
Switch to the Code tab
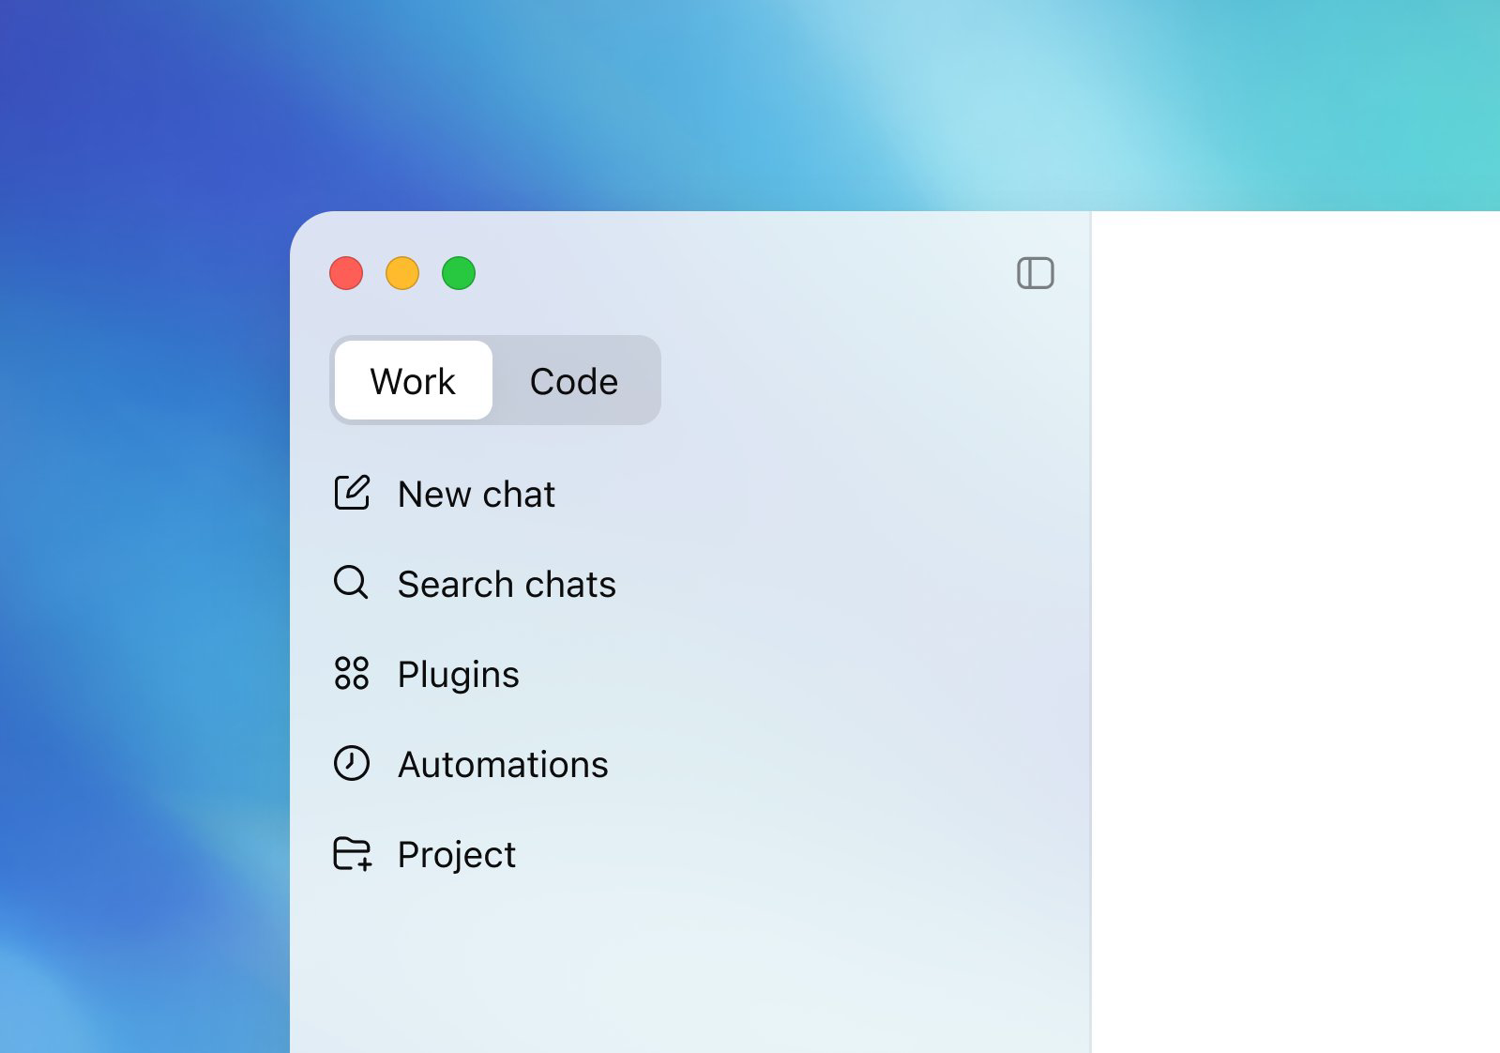pos(574,380)
